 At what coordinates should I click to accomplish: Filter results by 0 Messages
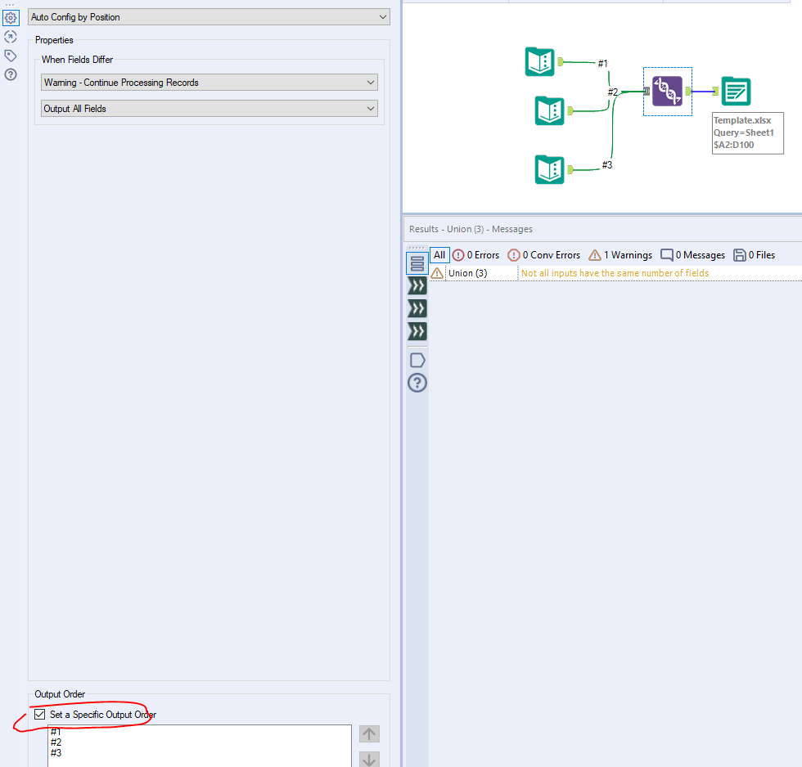(x=692, y=255)
